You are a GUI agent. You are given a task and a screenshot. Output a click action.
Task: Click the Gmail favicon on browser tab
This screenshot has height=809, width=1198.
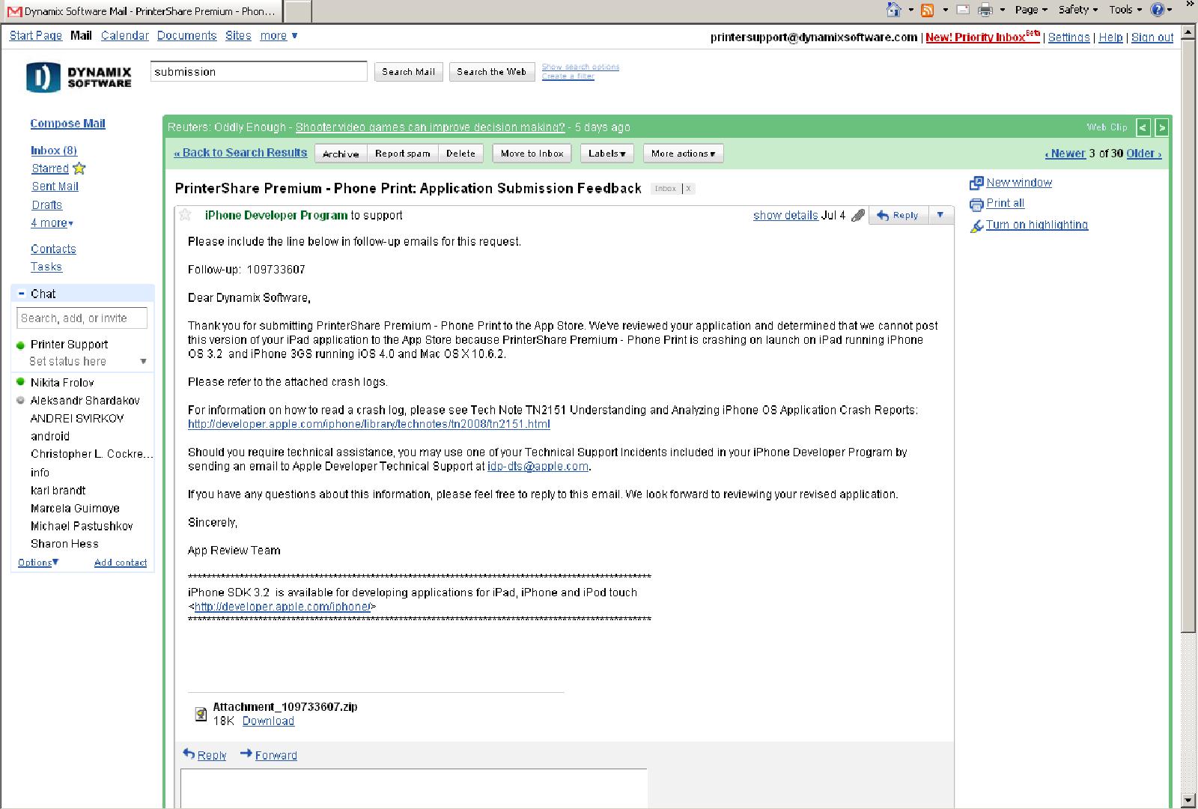pos(14,11)
